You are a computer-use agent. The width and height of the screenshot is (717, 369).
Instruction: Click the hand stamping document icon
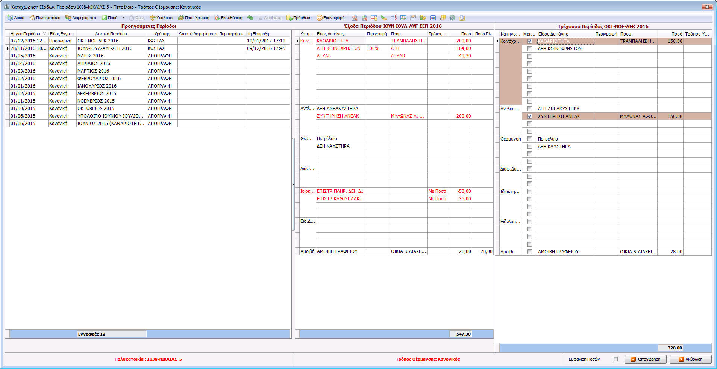413,18
